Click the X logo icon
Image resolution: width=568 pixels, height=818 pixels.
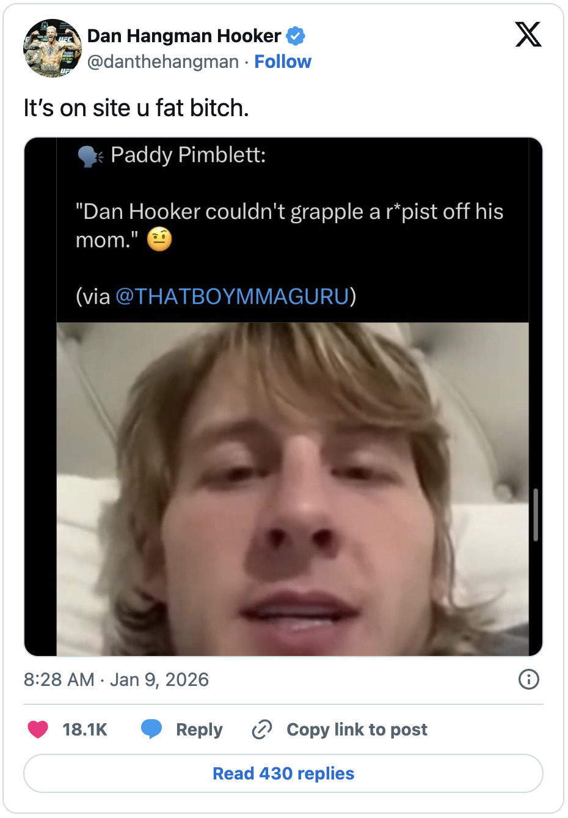[528, 34]
